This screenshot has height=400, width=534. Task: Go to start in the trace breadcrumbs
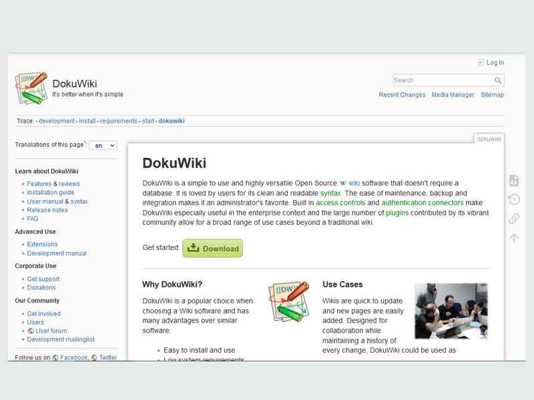(x=148, y=121)
